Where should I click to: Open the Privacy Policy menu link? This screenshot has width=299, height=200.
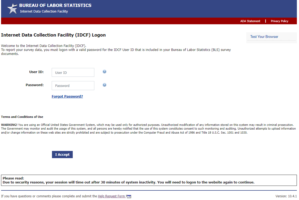click(x=280, y=21)
